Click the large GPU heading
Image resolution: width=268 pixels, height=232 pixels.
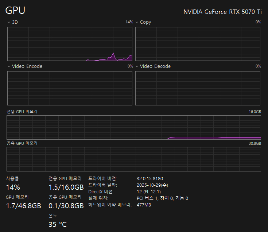15,10
